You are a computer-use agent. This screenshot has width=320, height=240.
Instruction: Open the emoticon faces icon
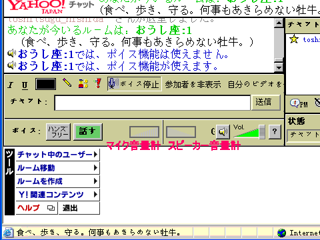[83, 83]
